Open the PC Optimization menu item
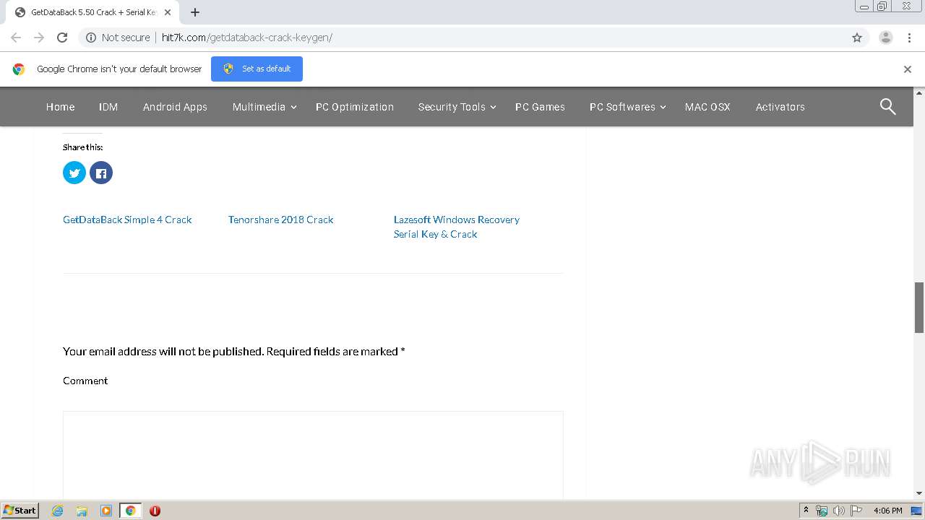 (355, 107)
